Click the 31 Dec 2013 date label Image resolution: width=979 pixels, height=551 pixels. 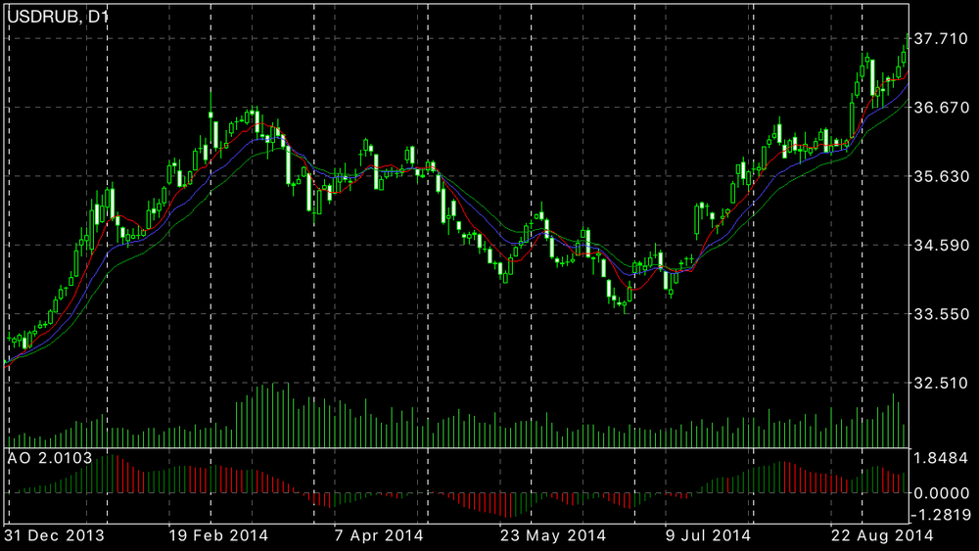pos(54,535)
